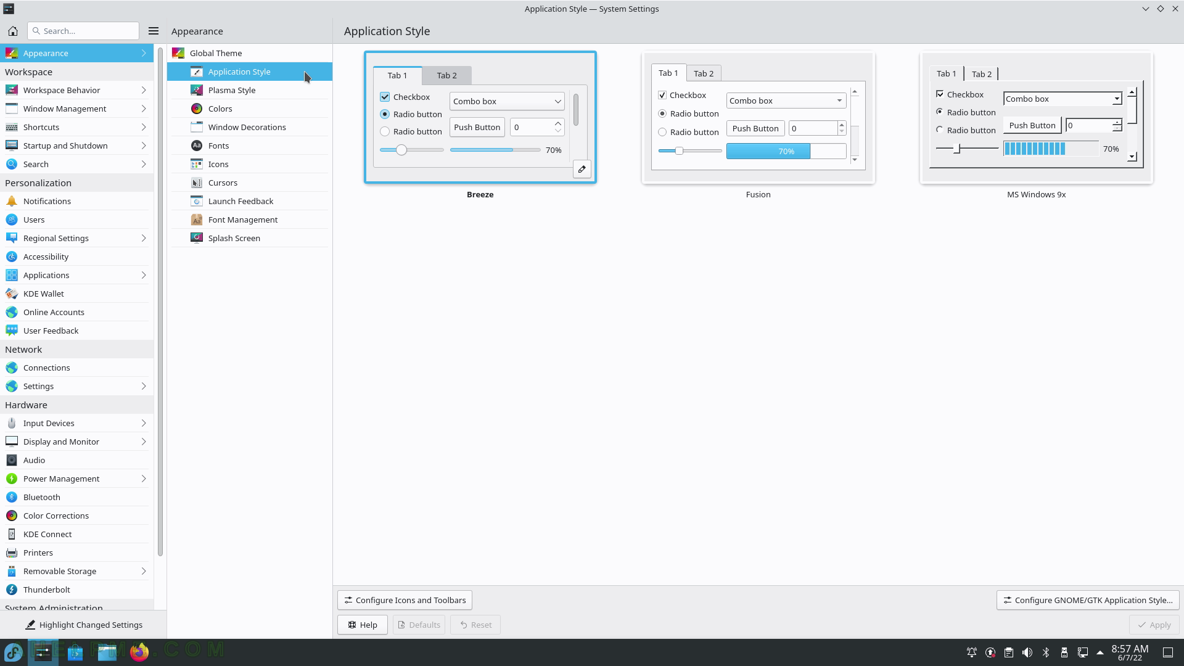This screenshot has width=1184, height=666.
Task: Open Notifications settings
Action: [76, 201]
